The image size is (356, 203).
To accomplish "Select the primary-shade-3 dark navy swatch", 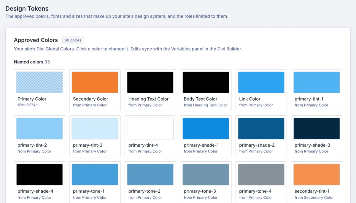I will (317, 129).
